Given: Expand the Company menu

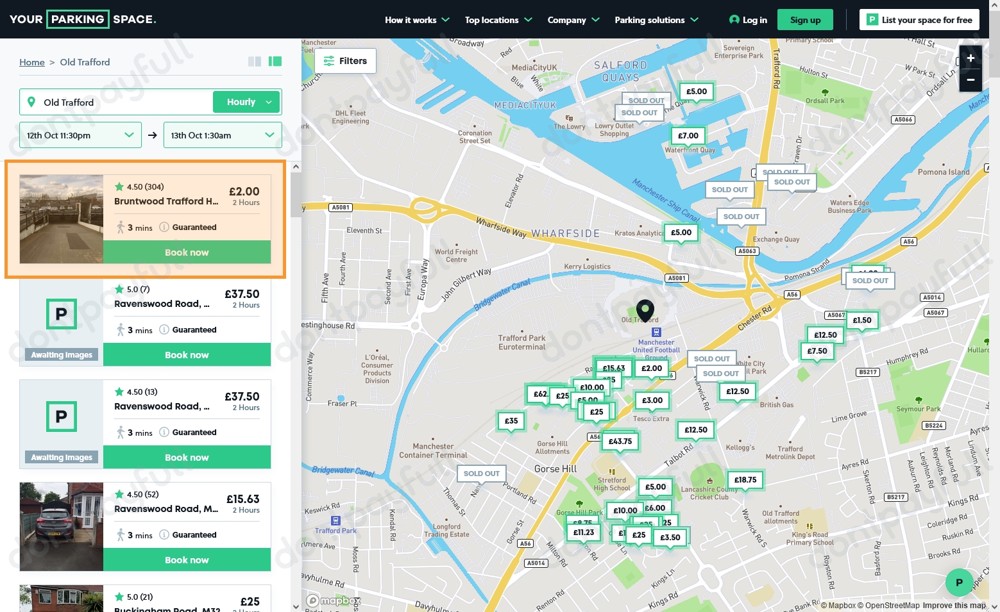Looking at the screenshot, I should [573, 20].
